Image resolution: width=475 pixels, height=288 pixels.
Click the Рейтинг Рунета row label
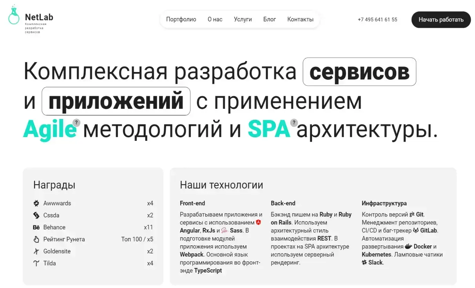pos(64,239)
